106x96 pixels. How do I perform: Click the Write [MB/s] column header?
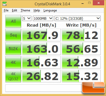[x=81, y=25]
